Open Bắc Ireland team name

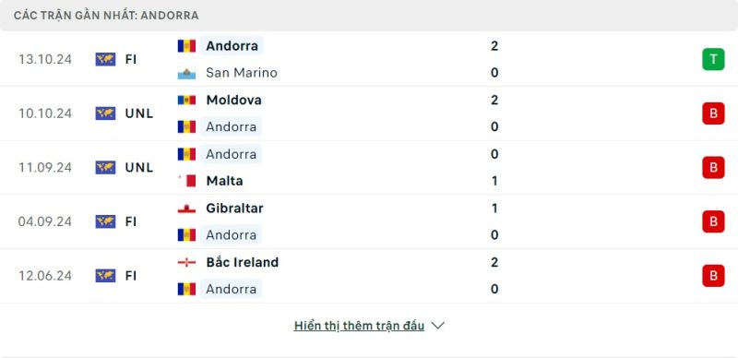click(x=242, y=262)
